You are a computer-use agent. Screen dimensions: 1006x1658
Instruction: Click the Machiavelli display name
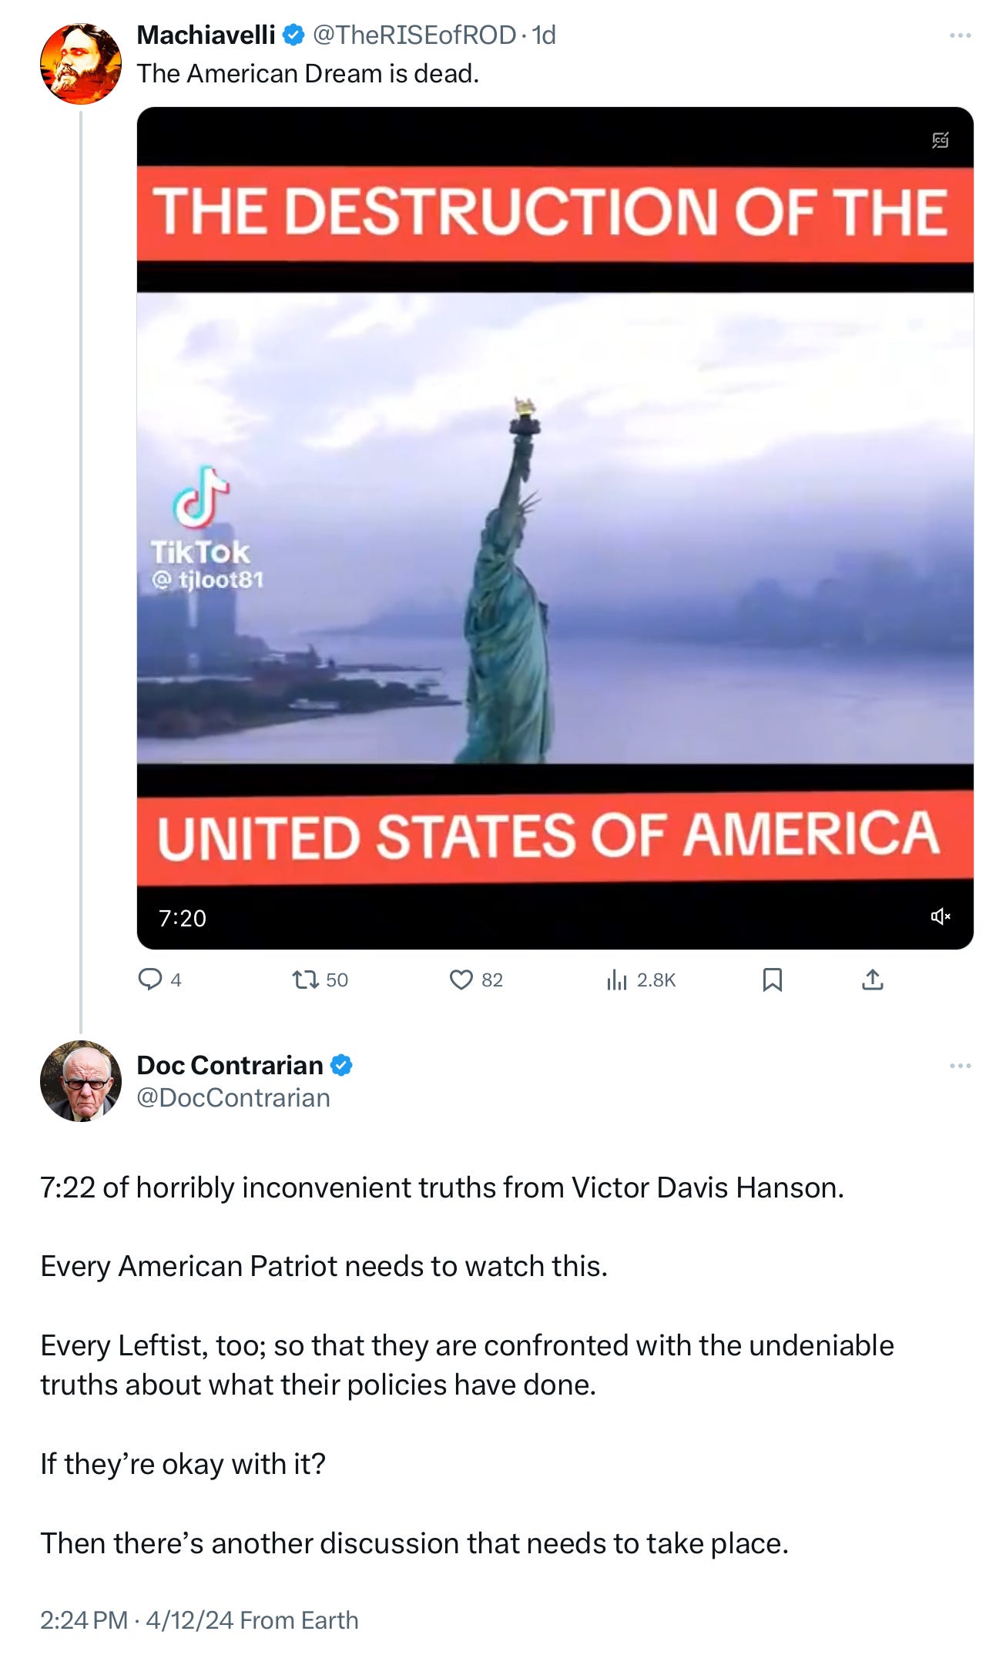pyautogui.click(x=206, y=35)
